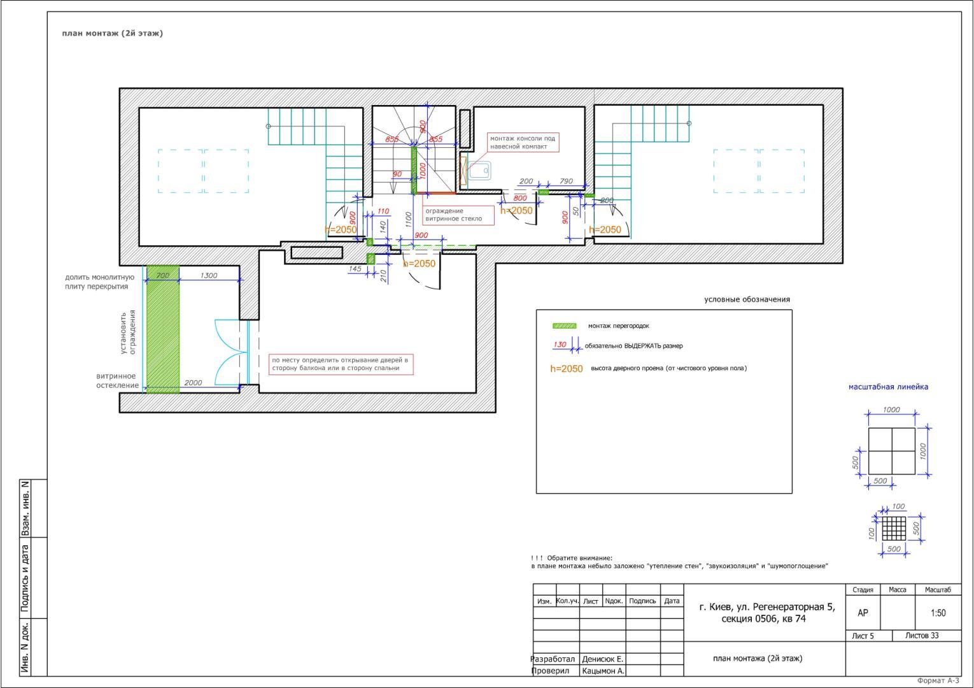Select the "ограждение витринное стекло" annotation box
This screenshot has height=688, width=974.
(458, 215)
